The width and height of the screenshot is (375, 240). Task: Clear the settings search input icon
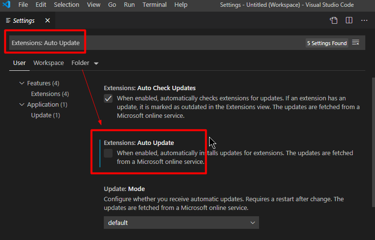point(356,43)
